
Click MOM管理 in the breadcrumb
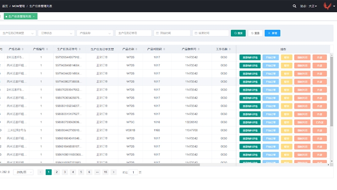pos(19,6)
